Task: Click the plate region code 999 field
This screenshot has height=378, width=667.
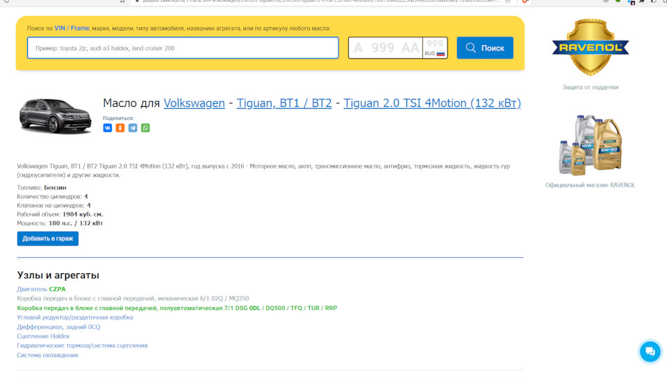Action: pos(435,44)
